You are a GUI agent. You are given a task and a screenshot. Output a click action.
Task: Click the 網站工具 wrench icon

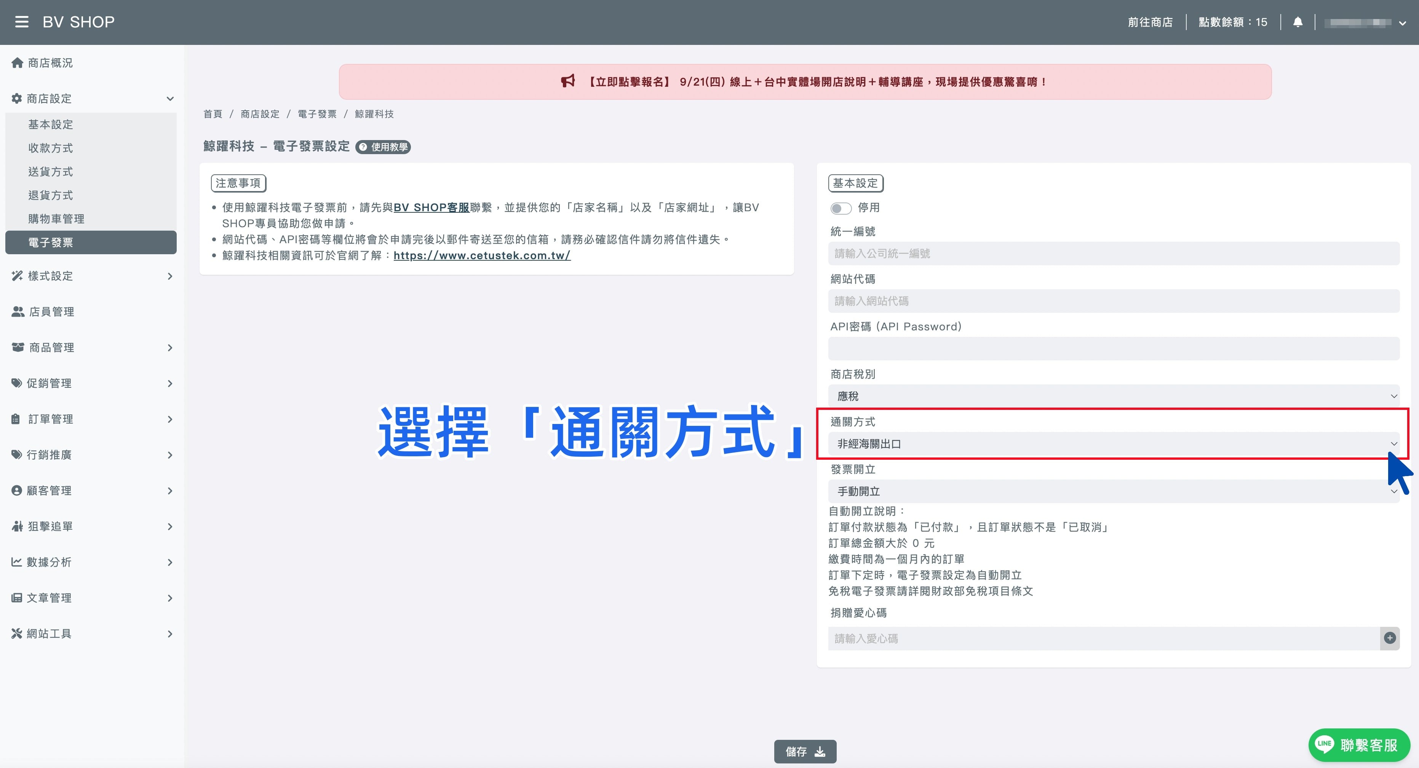[16, 634]
